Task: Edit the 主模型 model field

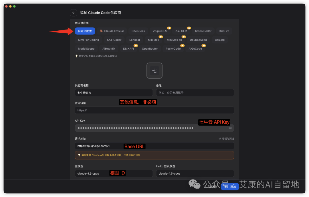Action: coord(114,173)
